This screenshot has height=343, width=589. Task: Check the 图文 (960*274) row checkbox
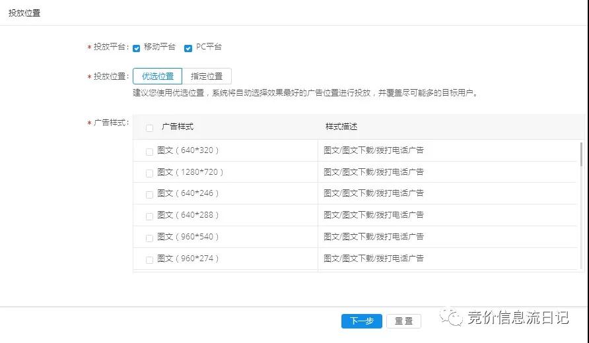coord(149,260)
